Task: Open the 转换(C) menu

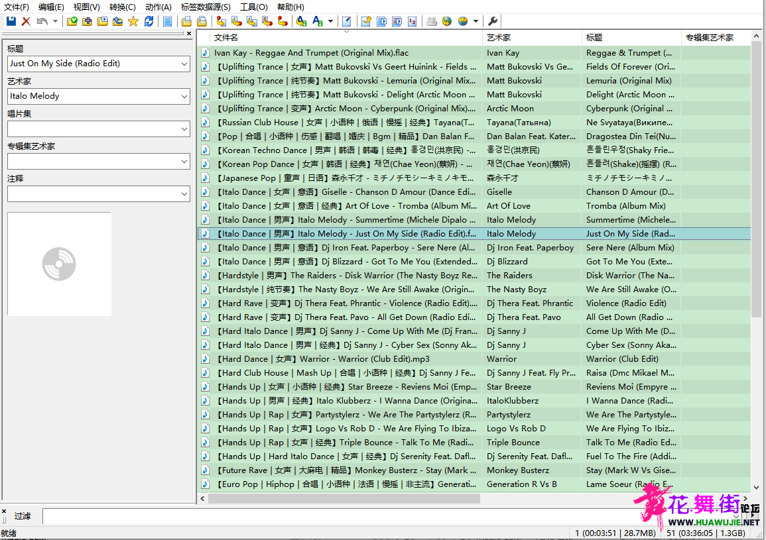Action: click(x=123, y=7)
